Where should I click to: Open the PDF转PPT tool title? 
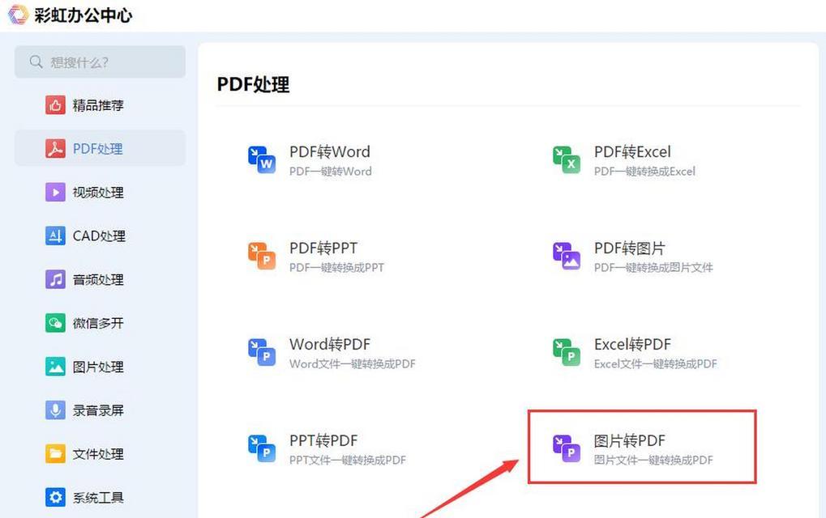323,248
